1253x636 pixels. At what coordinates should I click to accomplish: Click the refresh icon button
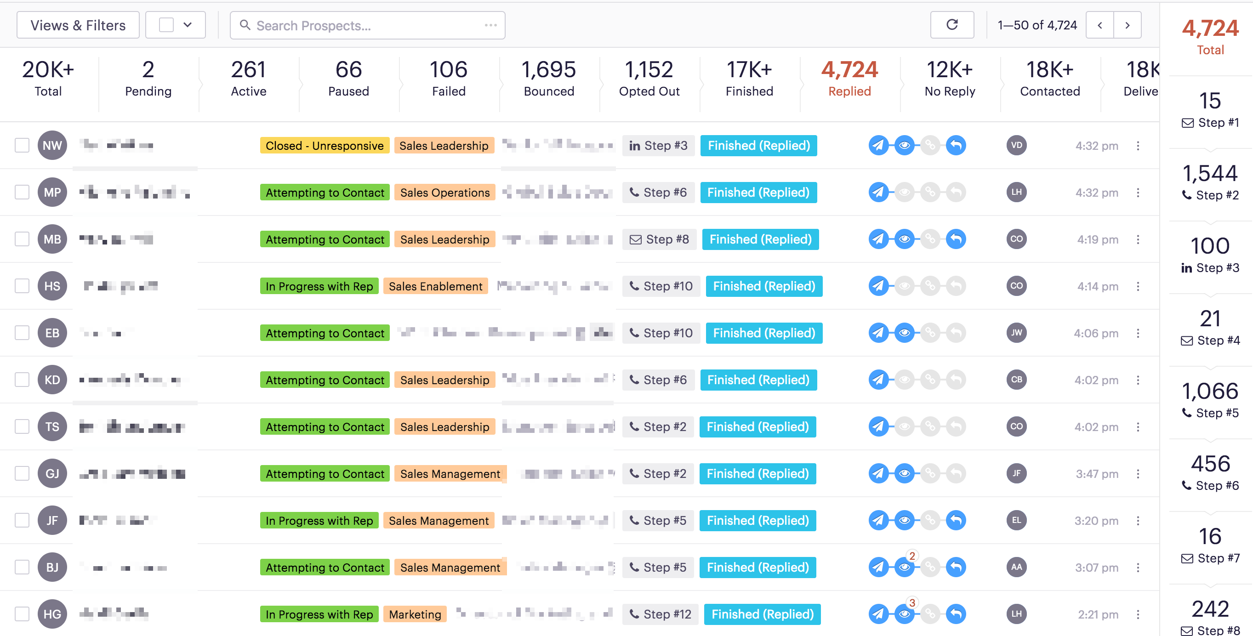951,25
